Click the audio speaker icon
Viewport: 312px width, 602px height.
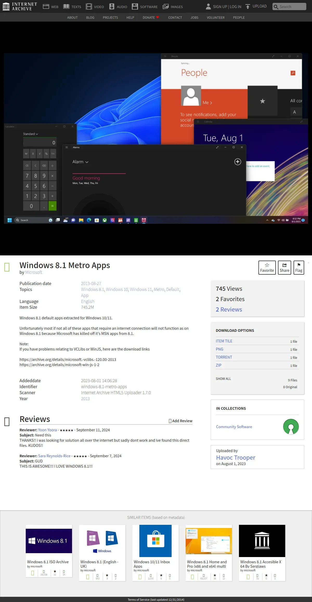pos(112,6)
